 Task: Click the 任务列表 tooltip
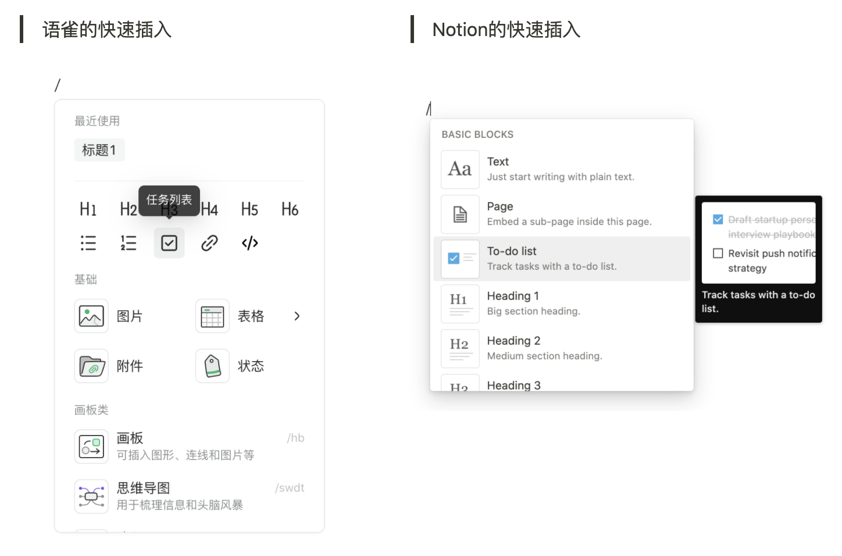169,199
